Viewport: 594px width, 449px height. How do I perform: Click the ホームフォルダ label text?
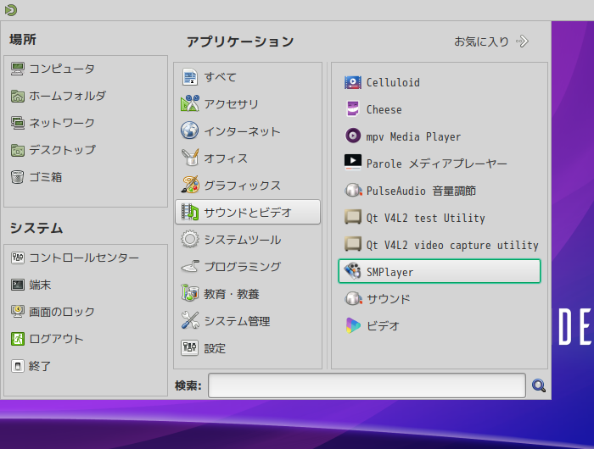click(x=67, y=96)
